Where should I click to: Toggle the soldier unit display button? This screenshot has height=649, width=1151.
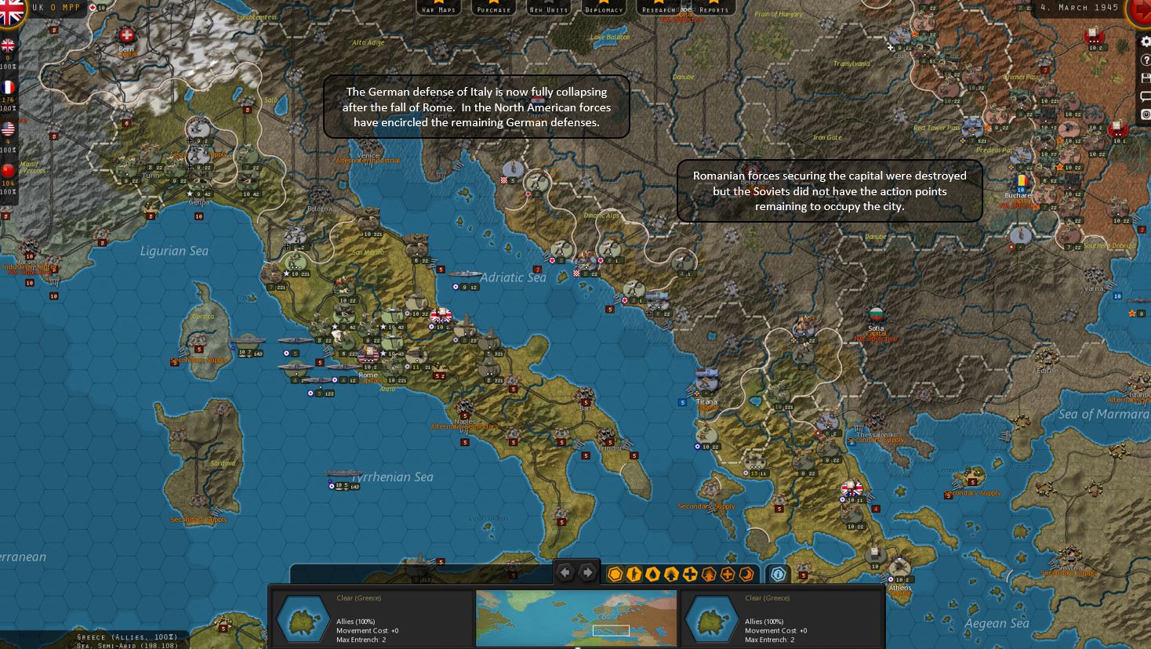point(634,575)
